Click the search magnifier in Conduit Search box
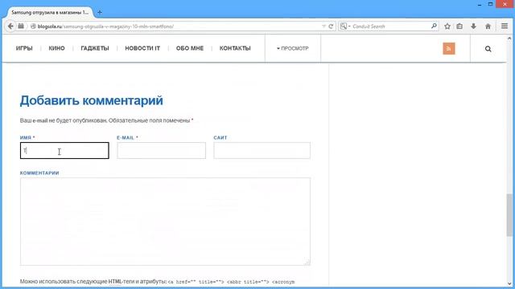This screenshot has height=289, width=515. click(x=434, y=26)
